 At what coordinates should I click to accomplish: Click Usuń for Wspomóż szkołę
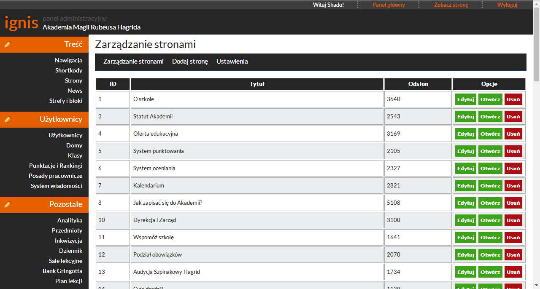click(513, 238)
